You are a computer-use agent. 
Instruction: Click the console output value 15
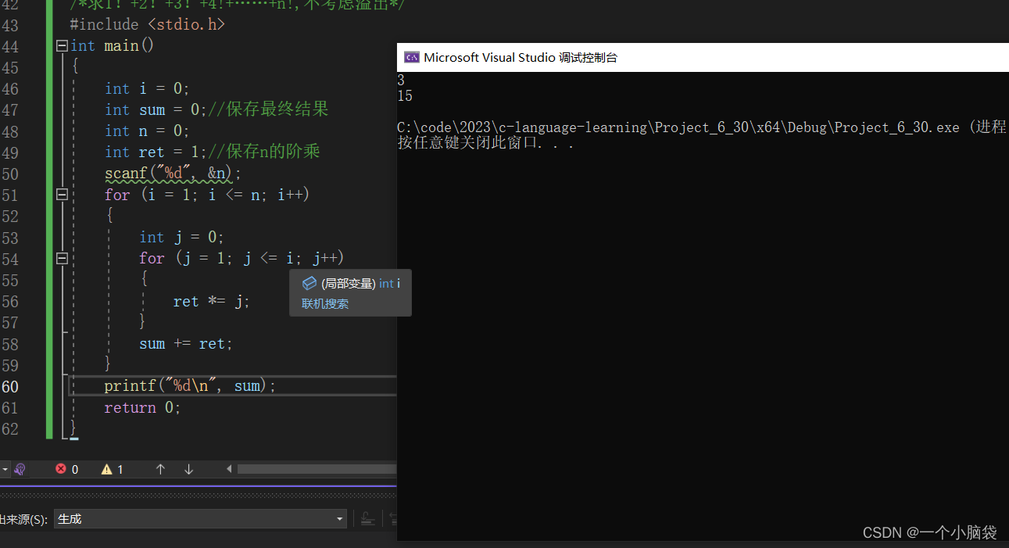(405, 96)
